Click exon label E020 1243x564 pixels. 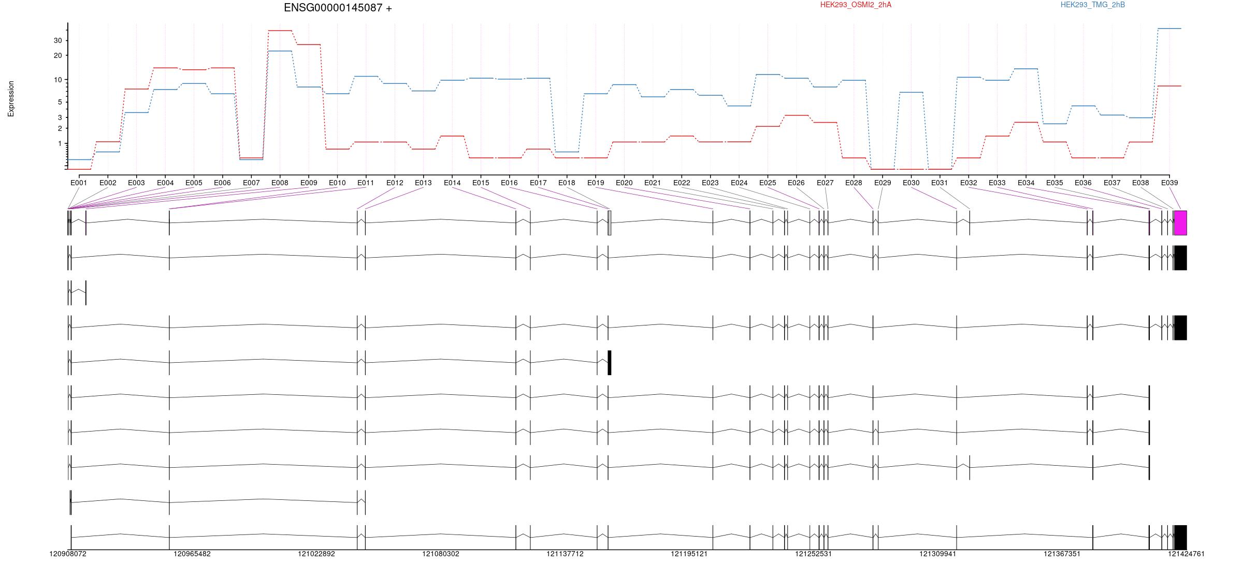[624, 183]
